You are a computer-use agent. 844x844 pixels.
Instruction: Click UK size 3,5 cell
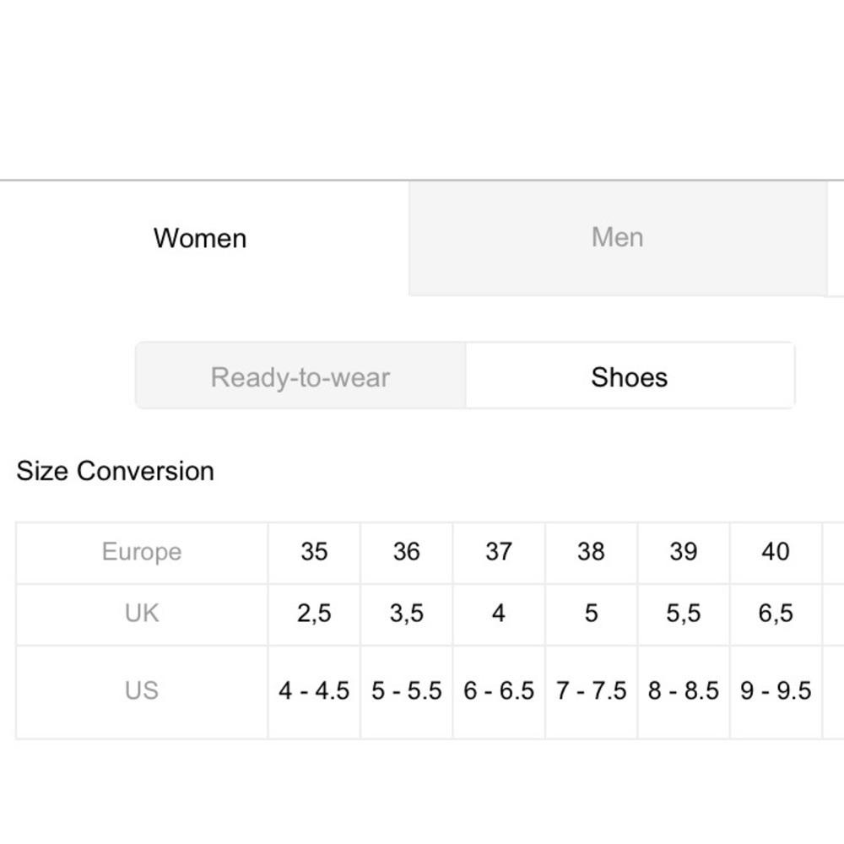407,614
